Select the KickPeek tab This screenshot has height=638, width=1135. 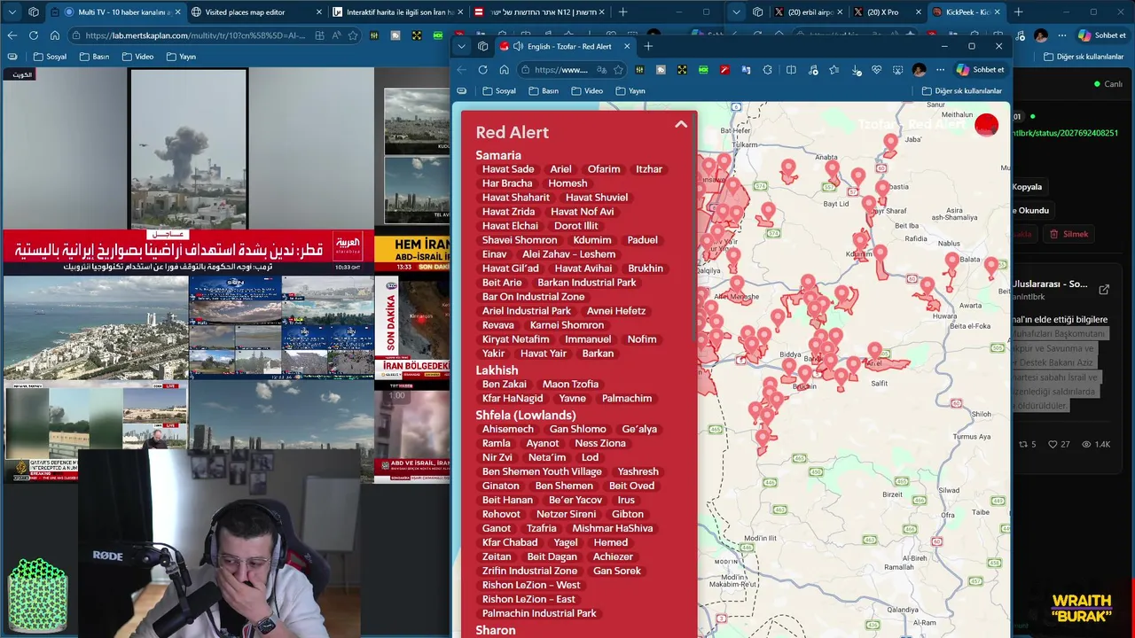pos(965,12)
